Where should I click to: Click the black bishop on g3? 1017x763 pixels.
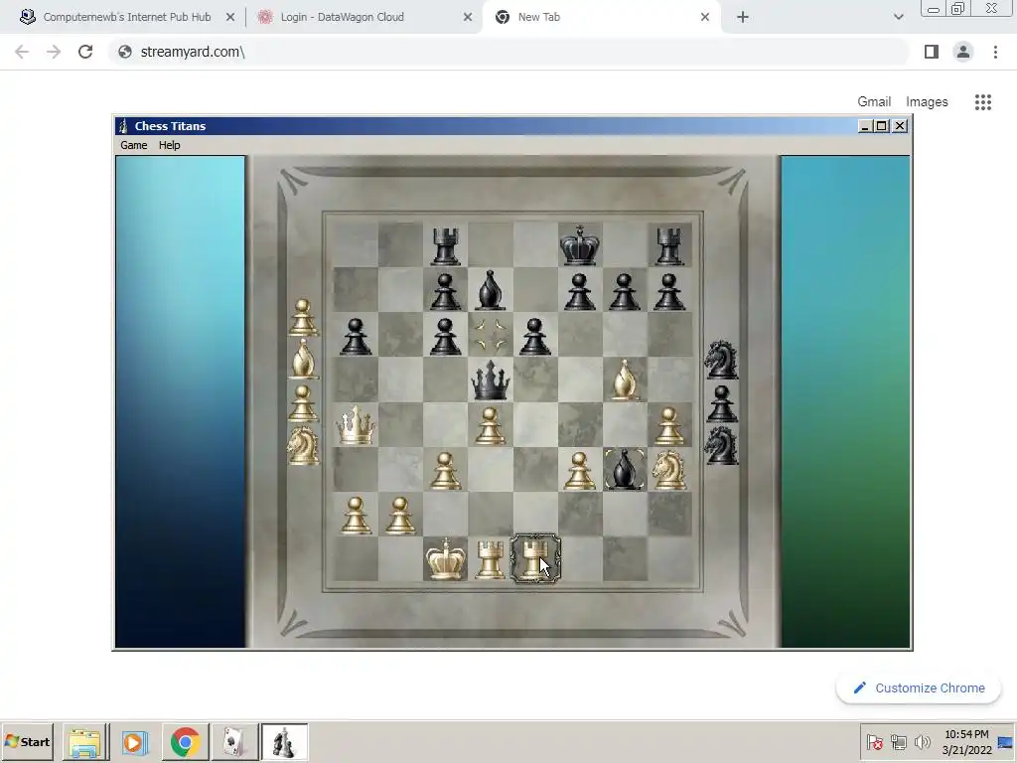(624, 469)
